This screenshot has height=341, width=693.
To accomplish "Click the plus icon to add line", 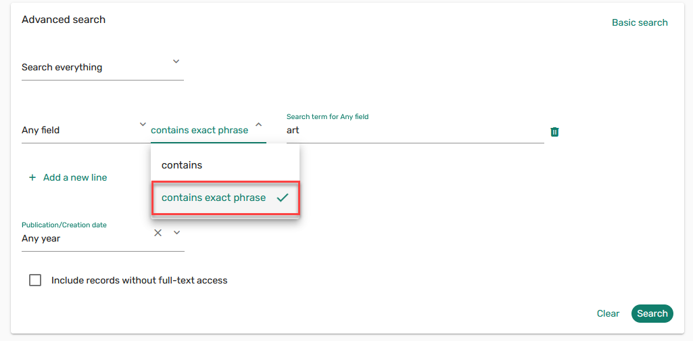I will tap(32, 178).
